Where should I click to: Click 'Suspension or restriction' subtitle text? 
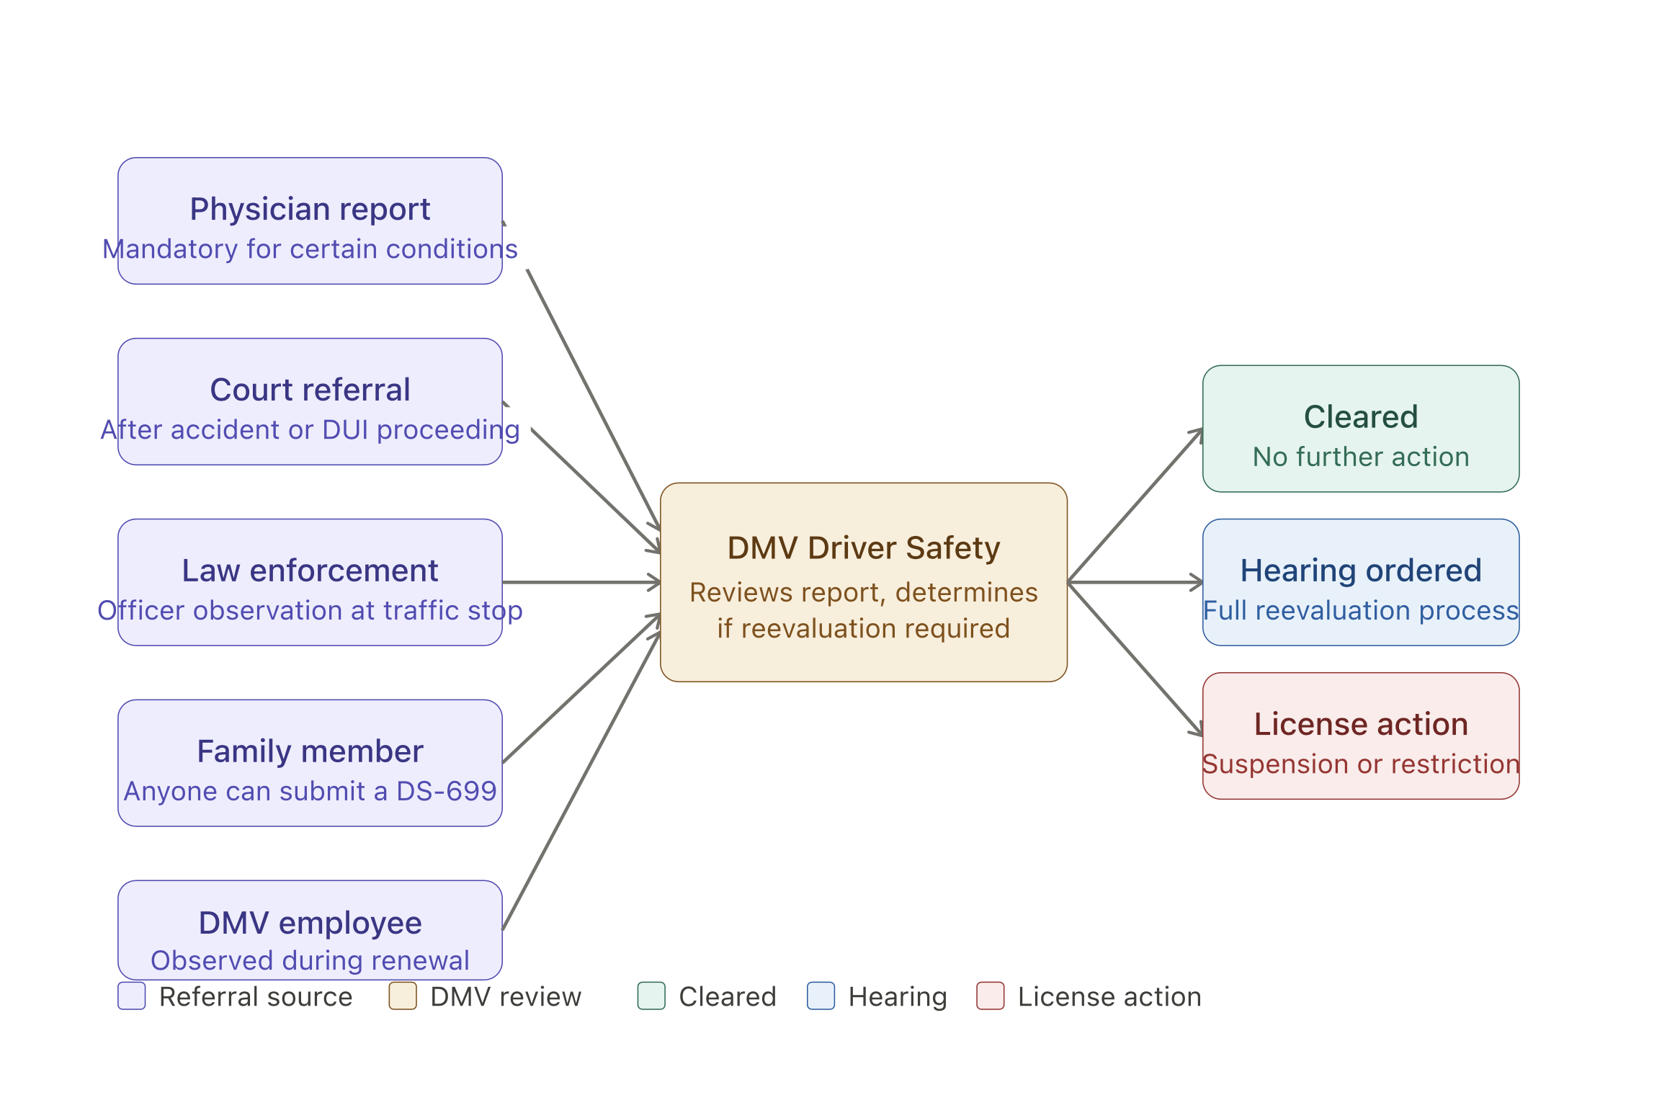pyautogui.click(x=1360, y=764)
